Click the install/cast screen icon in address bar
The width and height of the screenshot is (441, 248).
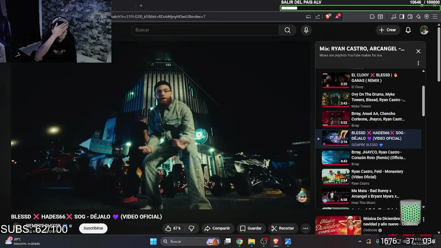(308, 17)
